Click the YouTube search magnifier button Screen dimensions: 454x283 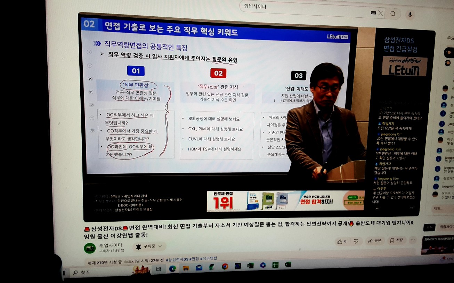pos(393,14)
